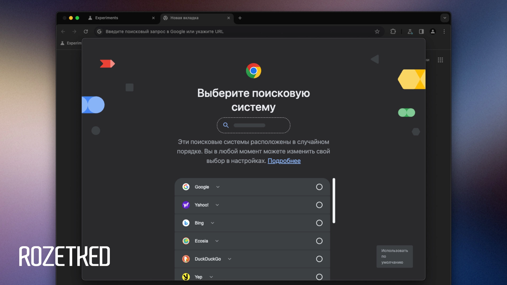
Task: Open Chrome Labs flask icon
Action: pyautogui.click(x=410, y=31)
